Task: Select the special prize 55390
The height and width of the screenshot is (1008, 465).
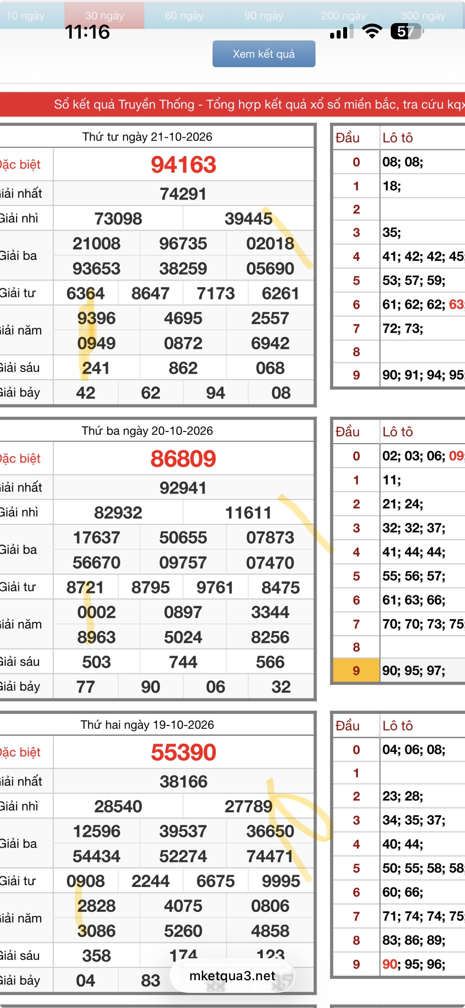Action: click(x=183, y=752)
